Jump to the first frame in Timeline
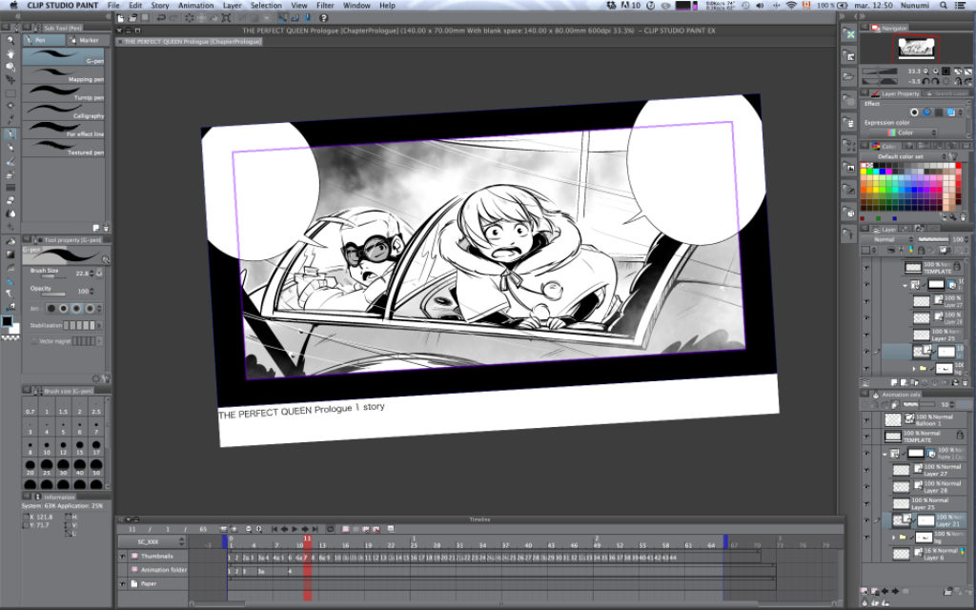 coord(274,529)
